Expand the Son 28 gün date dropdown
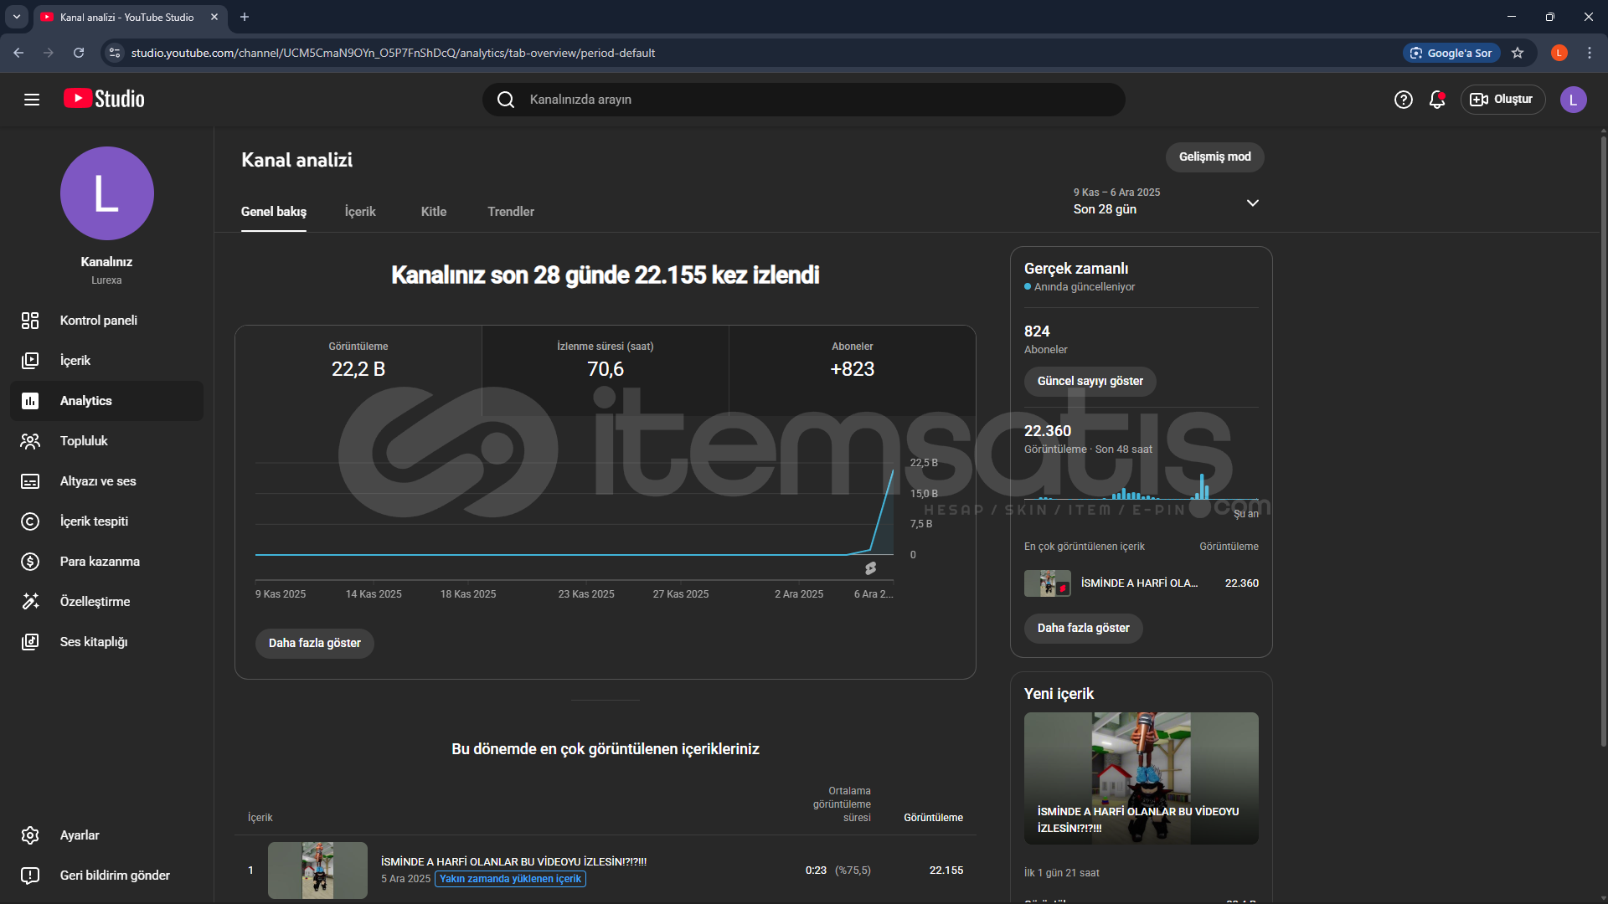The image size is (1608, 904). (1252, 203)
